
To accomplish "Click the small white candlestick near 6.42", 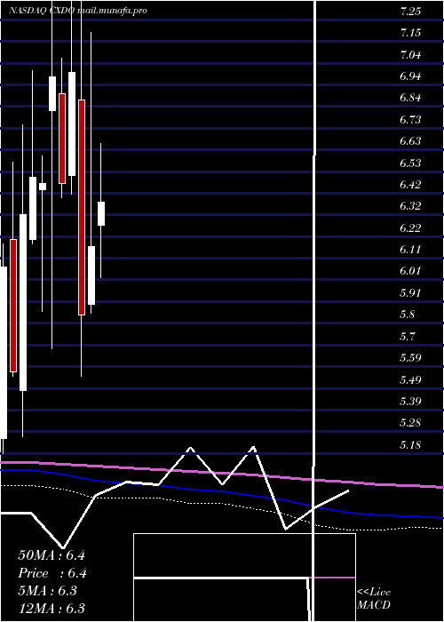I will tap(43, 187).
